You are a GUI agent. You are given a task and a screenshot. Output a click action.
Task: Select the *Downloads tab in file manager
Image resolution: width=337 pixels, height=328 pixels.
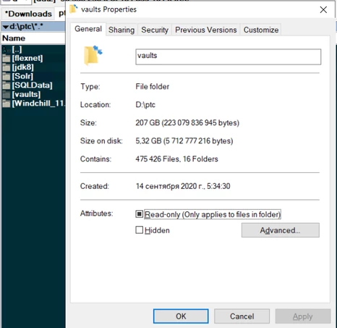(28, 14)
